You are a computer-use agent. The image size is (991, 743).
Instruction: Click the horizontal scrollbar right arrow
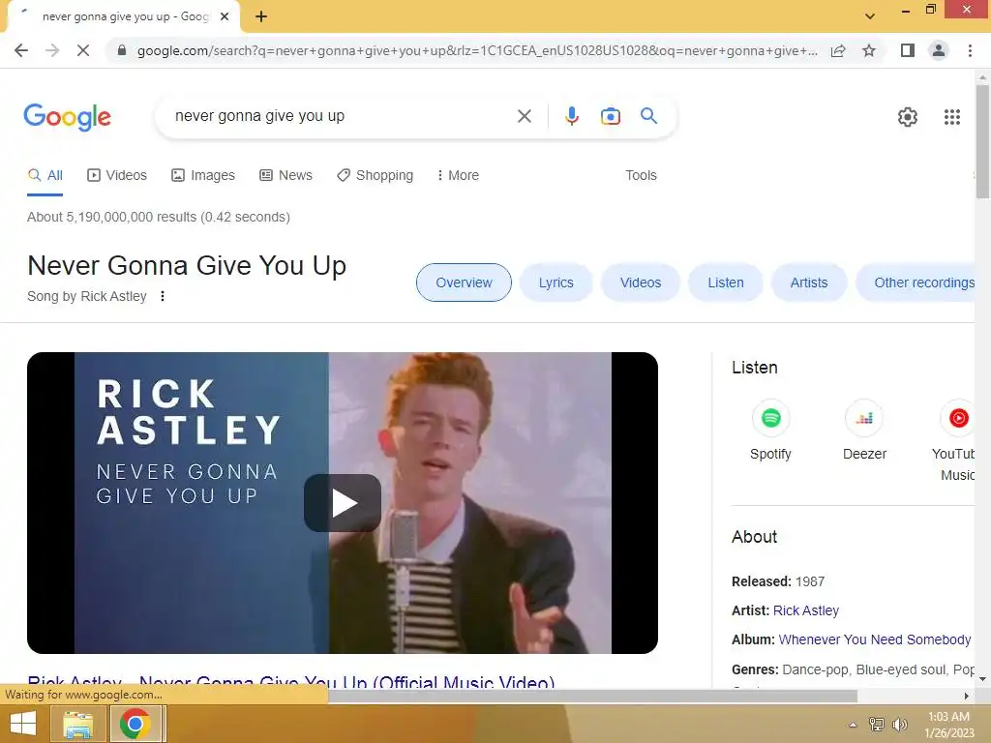point(967,696)
